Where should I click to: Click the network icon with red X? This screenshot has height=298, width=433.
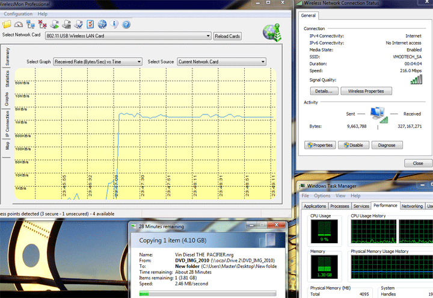coord(43,25)
